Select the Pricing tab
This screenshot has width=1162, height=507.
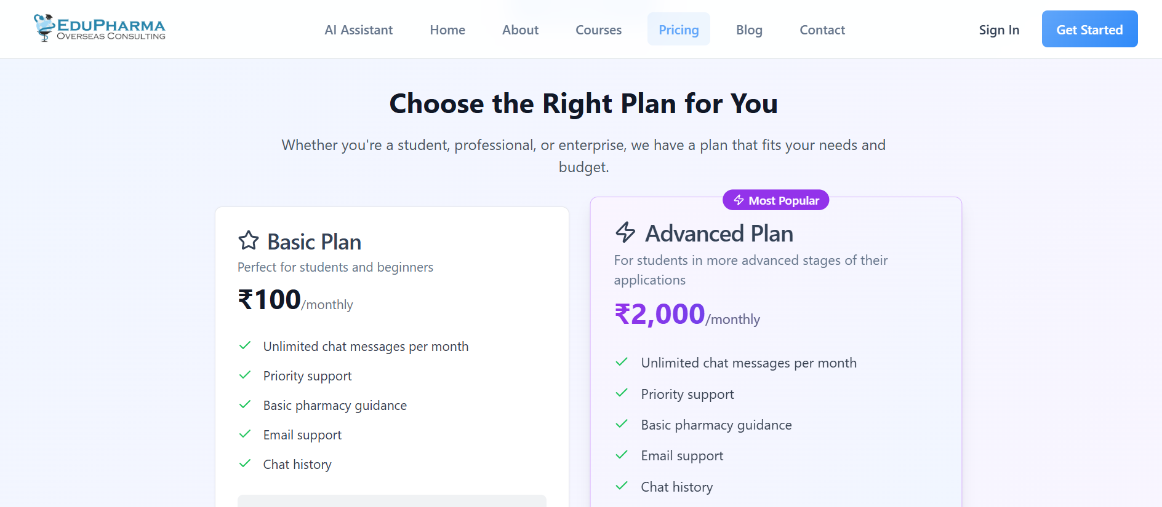click(x=678, y=29)
